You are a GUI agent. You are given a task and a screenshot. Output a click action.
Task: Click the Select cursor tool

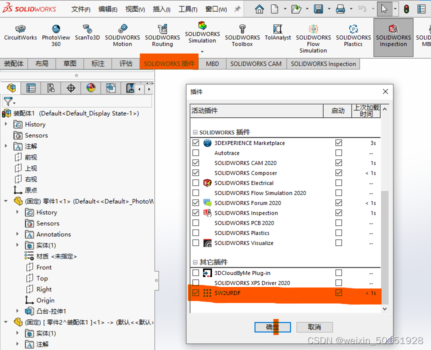coord(384,9)
